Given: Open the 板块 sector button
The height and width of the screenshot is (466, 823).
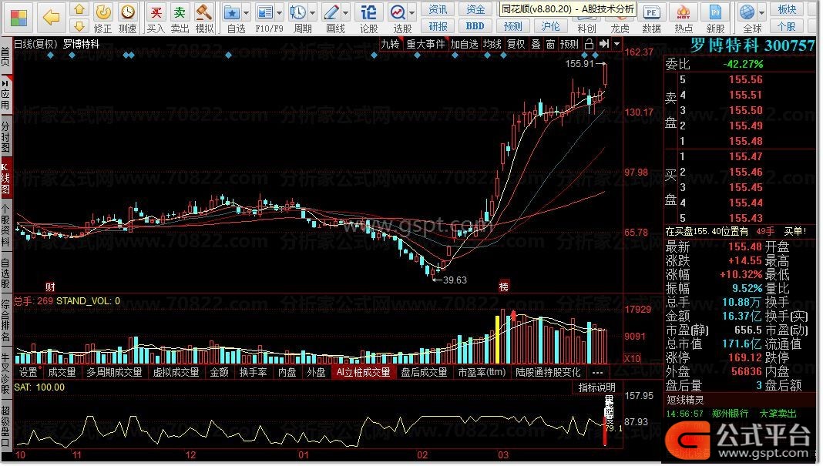Looking at the screenshot, I should (788, 9).
